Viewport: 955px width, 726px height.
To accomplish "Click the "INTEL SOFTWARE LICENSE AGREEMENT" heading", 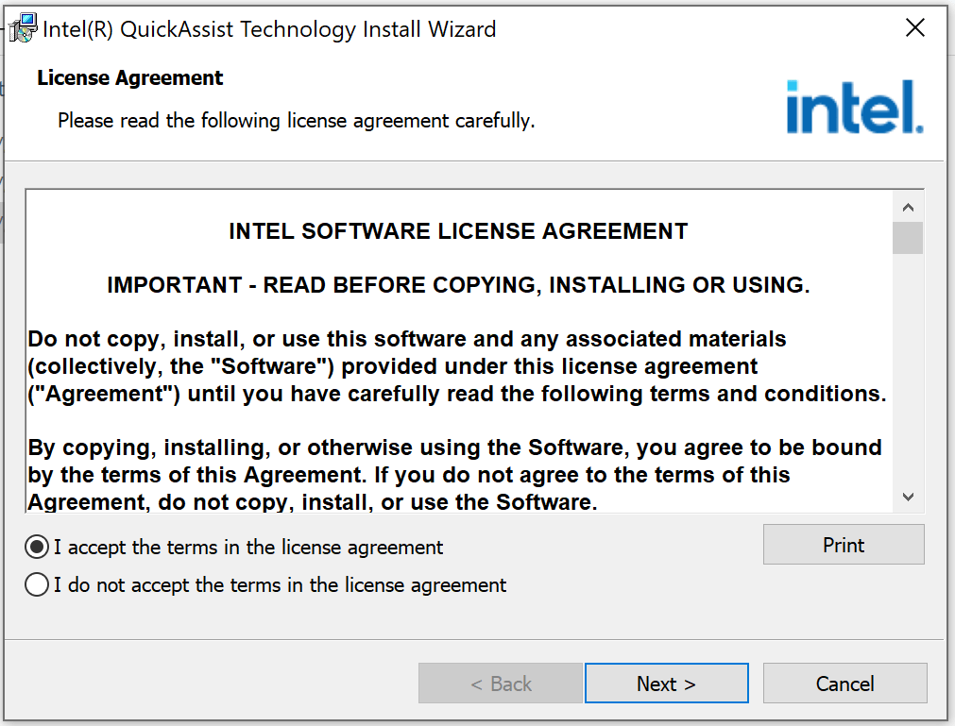I will (458, 231).
